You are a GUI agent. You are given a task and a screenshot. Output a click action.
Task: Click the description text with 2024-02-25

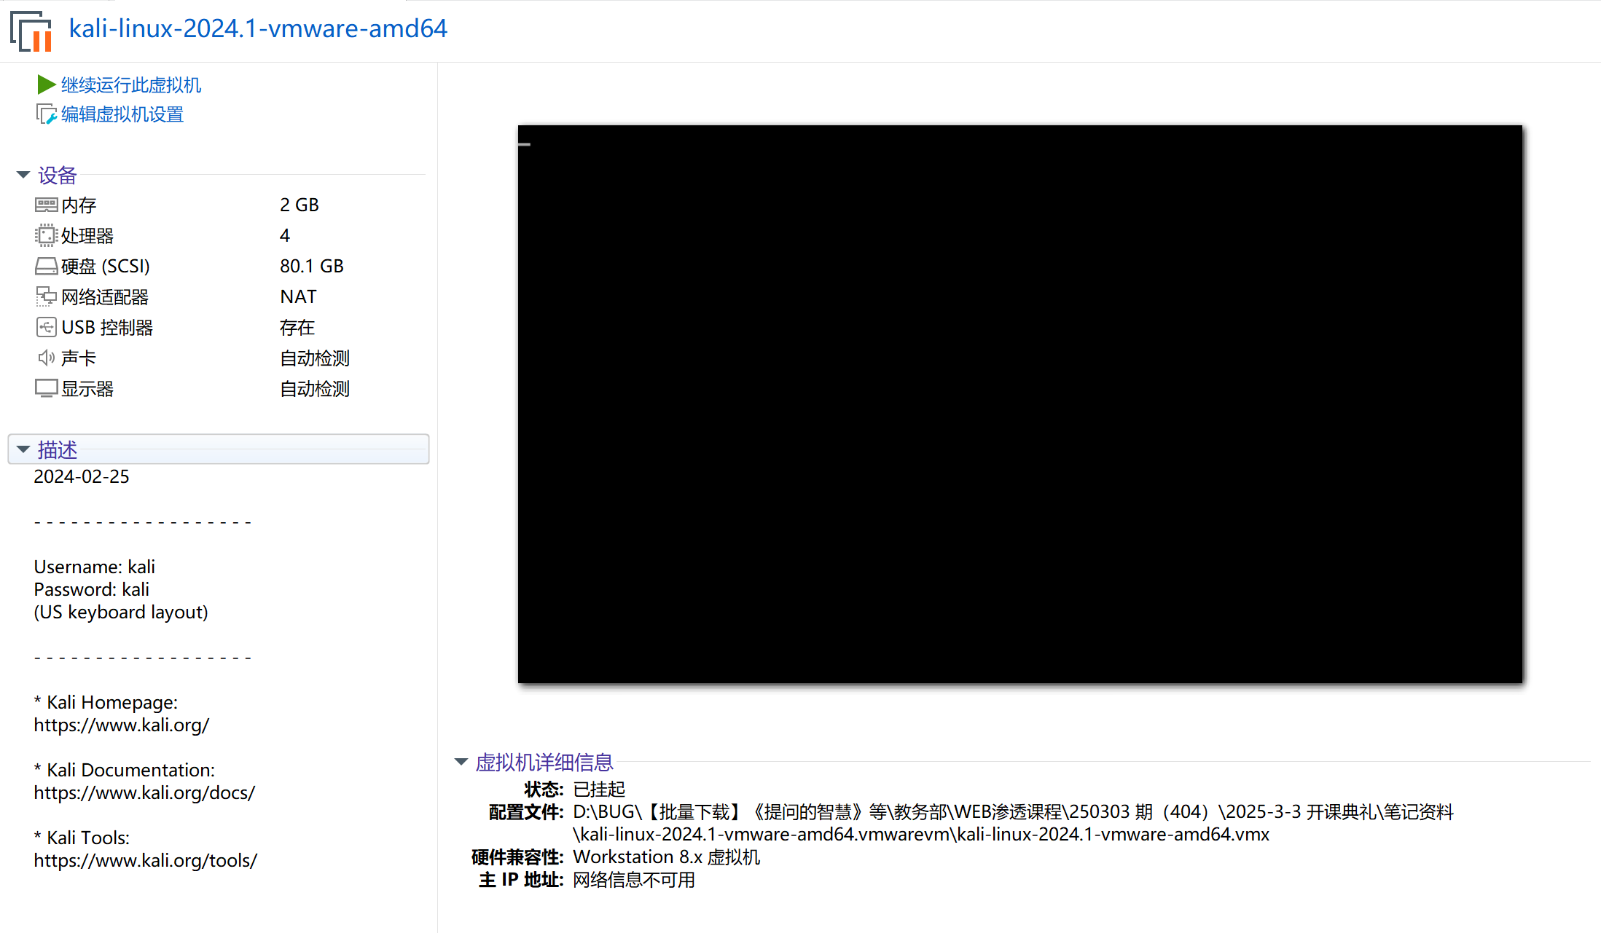click(82, 476)
